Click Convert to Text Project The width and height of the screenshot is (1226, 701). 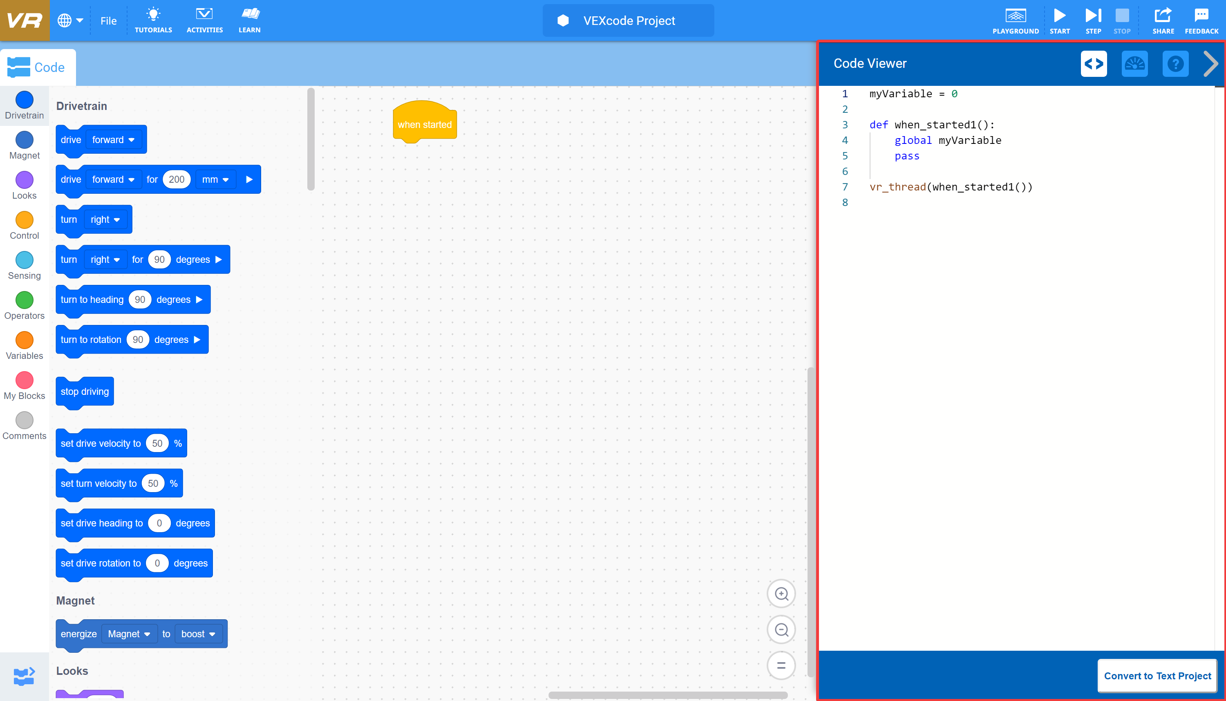click(1157, 676)
